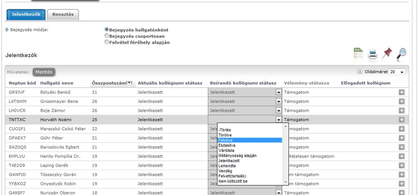The width and height of the screenshot is (419, 195).
Task: Export the list to Excel XLS
Action: (358, 54)
